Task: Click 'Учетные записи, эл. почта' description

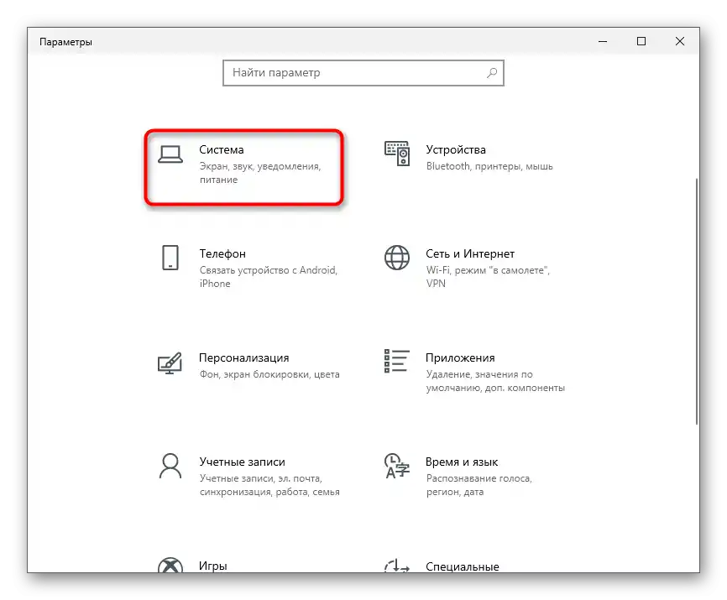Action: tap(269, 485)
